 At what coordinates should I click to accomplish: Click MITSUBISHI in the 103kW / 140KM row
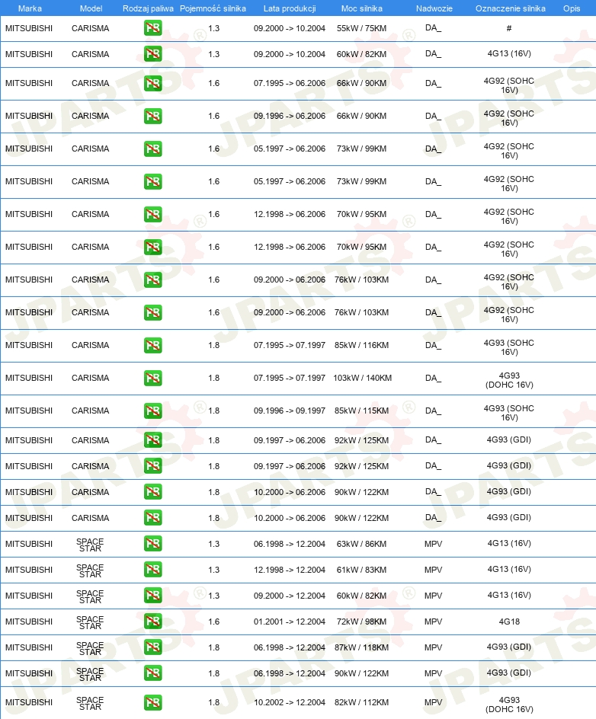[x=29, y=379]
